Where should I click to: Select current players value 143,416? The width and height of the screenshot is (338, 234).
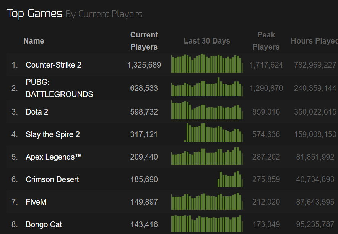144,224
